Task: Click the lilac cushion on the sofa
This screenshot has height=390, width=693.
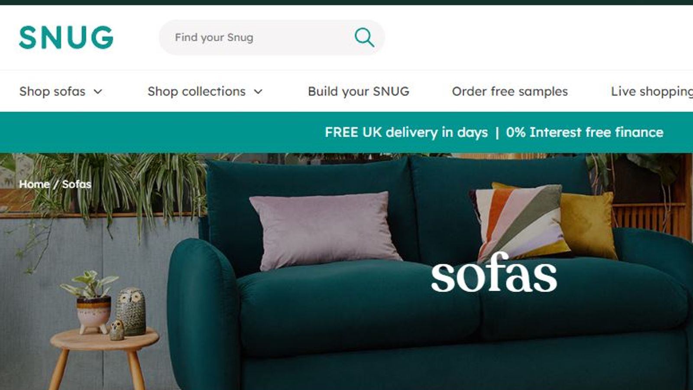Action: tap(325, 230)
